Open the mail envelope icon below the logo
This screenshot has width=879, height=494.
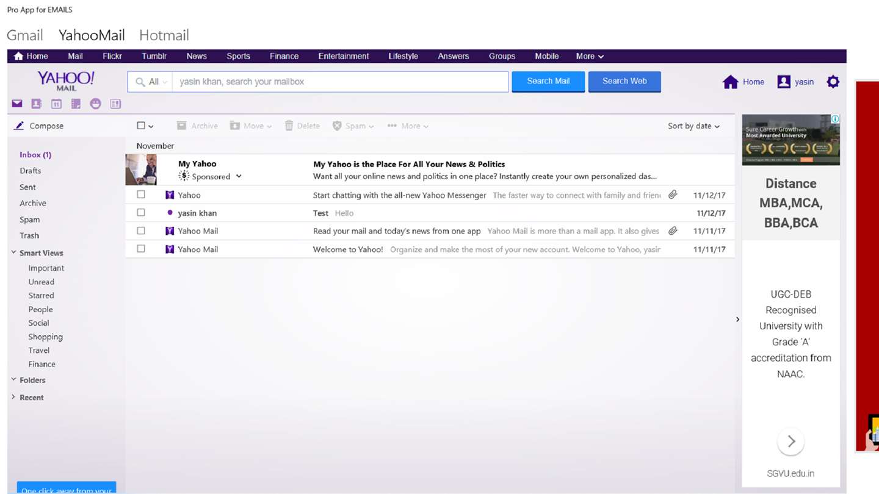[17, 104]
